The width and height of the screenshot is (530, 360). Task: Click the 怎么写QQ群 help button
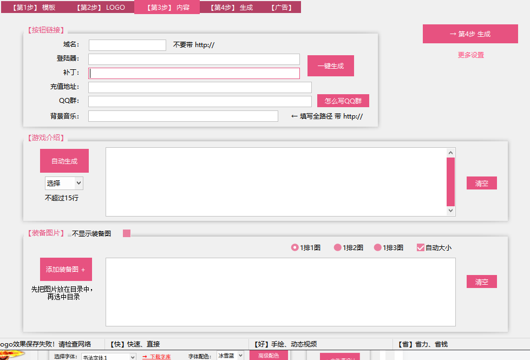(343, 101)
